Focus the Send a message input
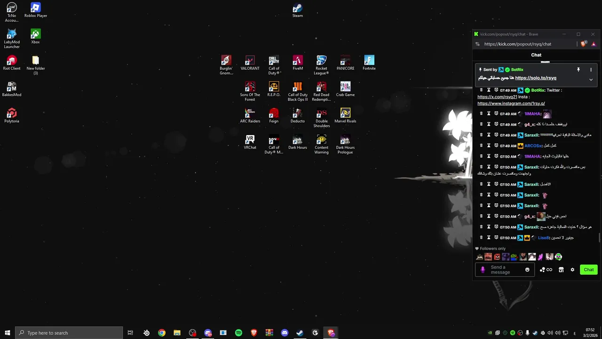Screen dimensions: 602x339 point(506,270)
